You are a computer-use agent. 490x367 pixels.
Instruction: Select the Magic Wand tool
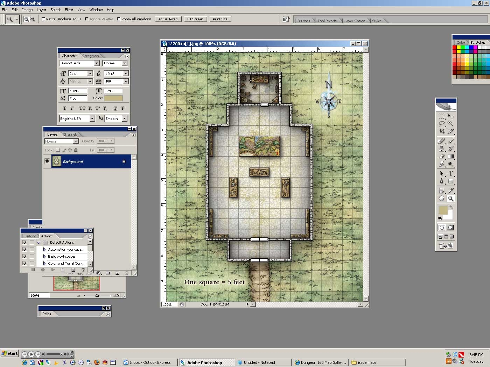pyautogui.click(x=451, y=124)
